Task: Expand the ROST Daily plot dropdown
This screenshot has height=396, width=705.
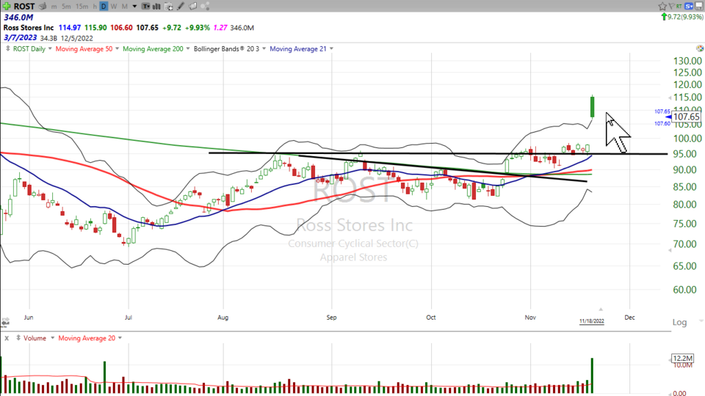Action: [x=50, y=48]
